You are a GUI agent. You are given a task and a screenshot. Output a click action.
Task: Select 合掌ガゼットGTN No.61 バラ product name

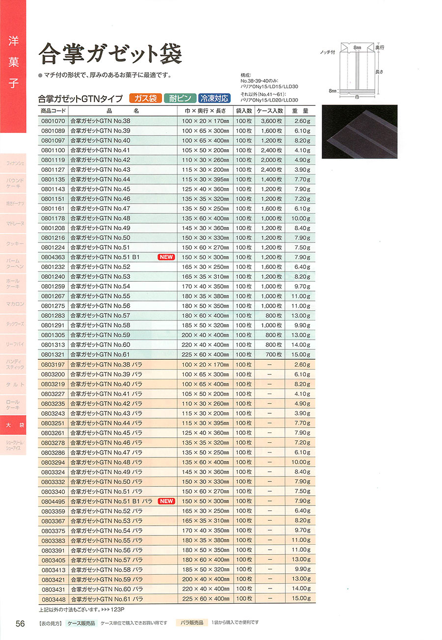click(x=107, y=599)
